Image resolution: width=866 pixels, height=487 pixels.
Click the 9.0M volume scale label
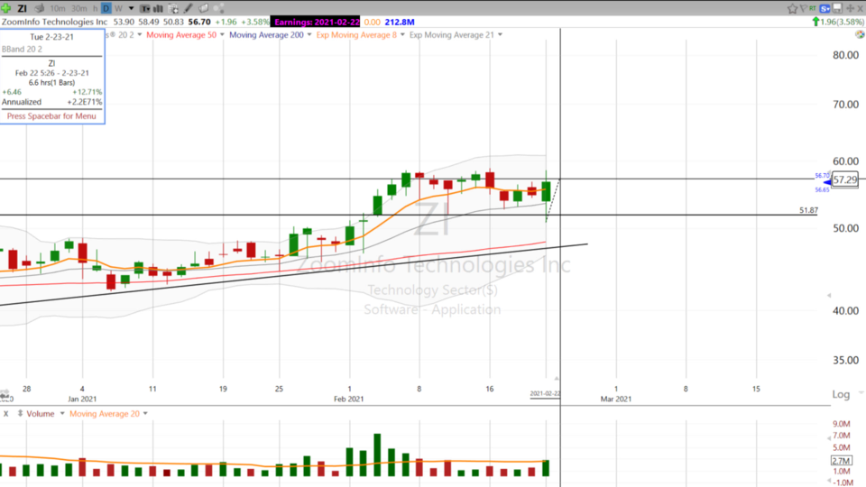pos(841,424)
